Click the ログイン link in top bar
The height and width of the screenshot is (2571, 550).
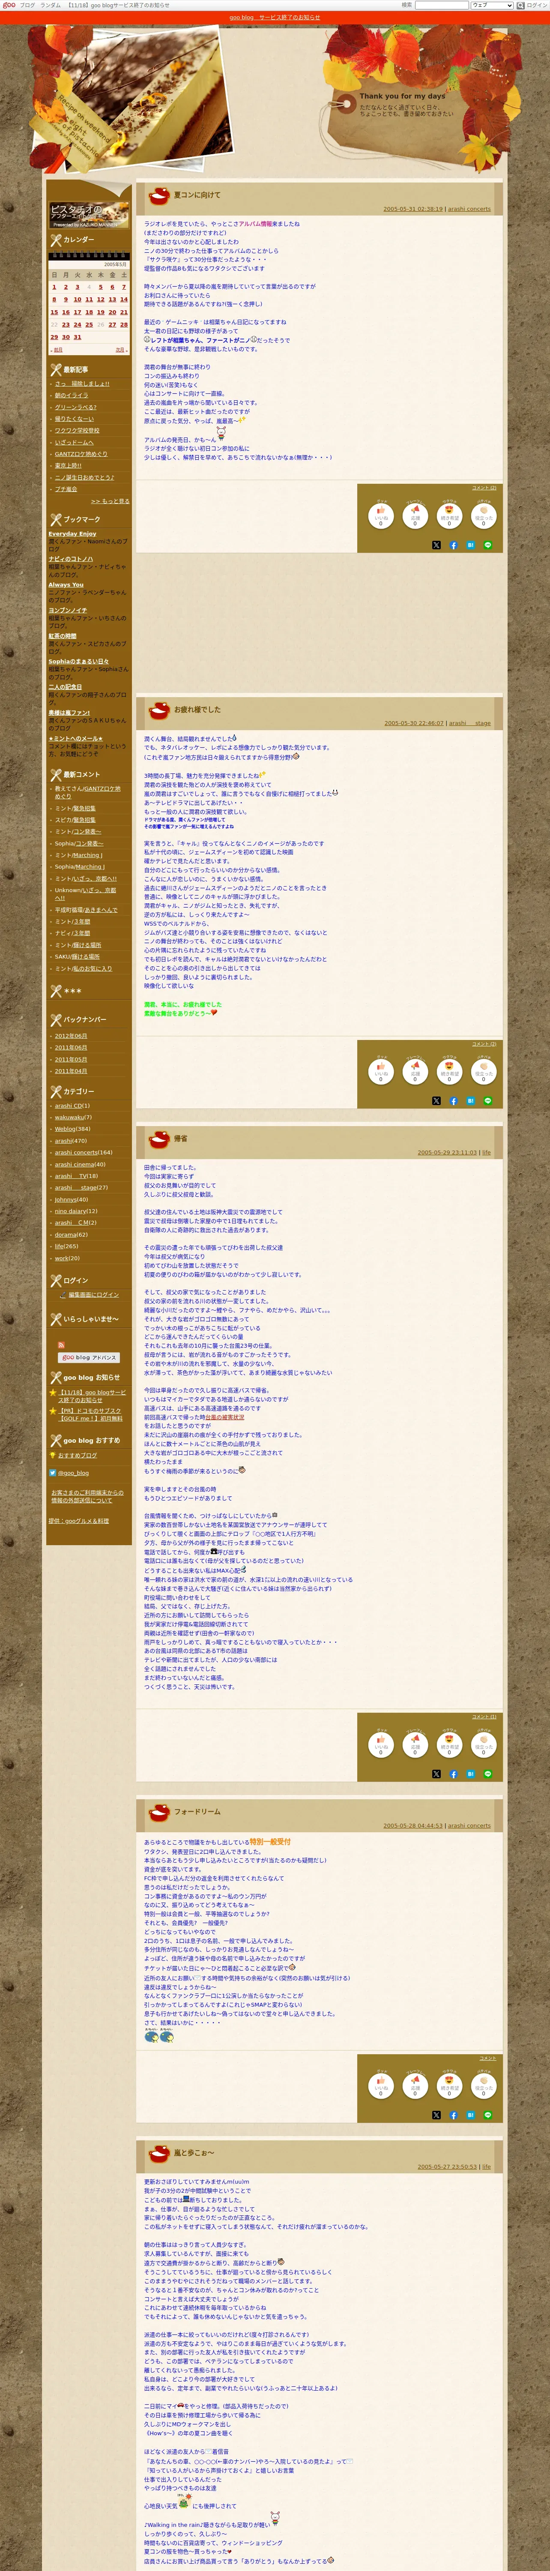point(537,5)
